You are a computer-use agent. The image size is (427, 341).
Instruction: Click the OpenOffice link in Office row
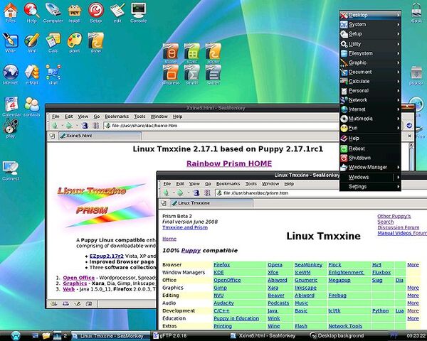pyautogui.click(x=227, y=280)
